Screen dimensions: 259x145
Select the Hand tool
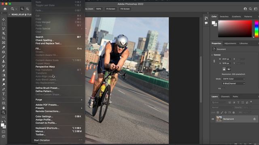pos(4,108)
